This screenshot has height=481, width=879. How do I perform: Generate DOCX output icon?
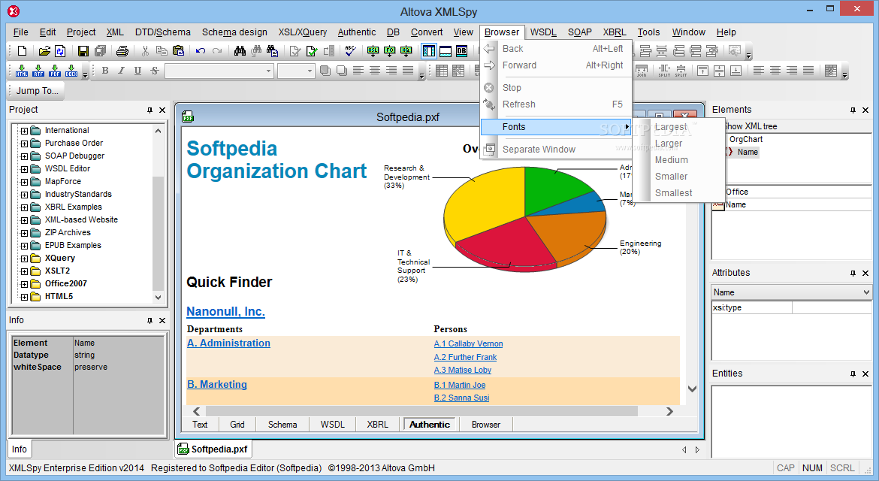point(71,70)
